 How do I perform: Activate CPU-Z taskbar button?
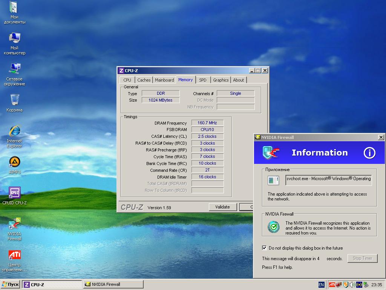(52, 284)
